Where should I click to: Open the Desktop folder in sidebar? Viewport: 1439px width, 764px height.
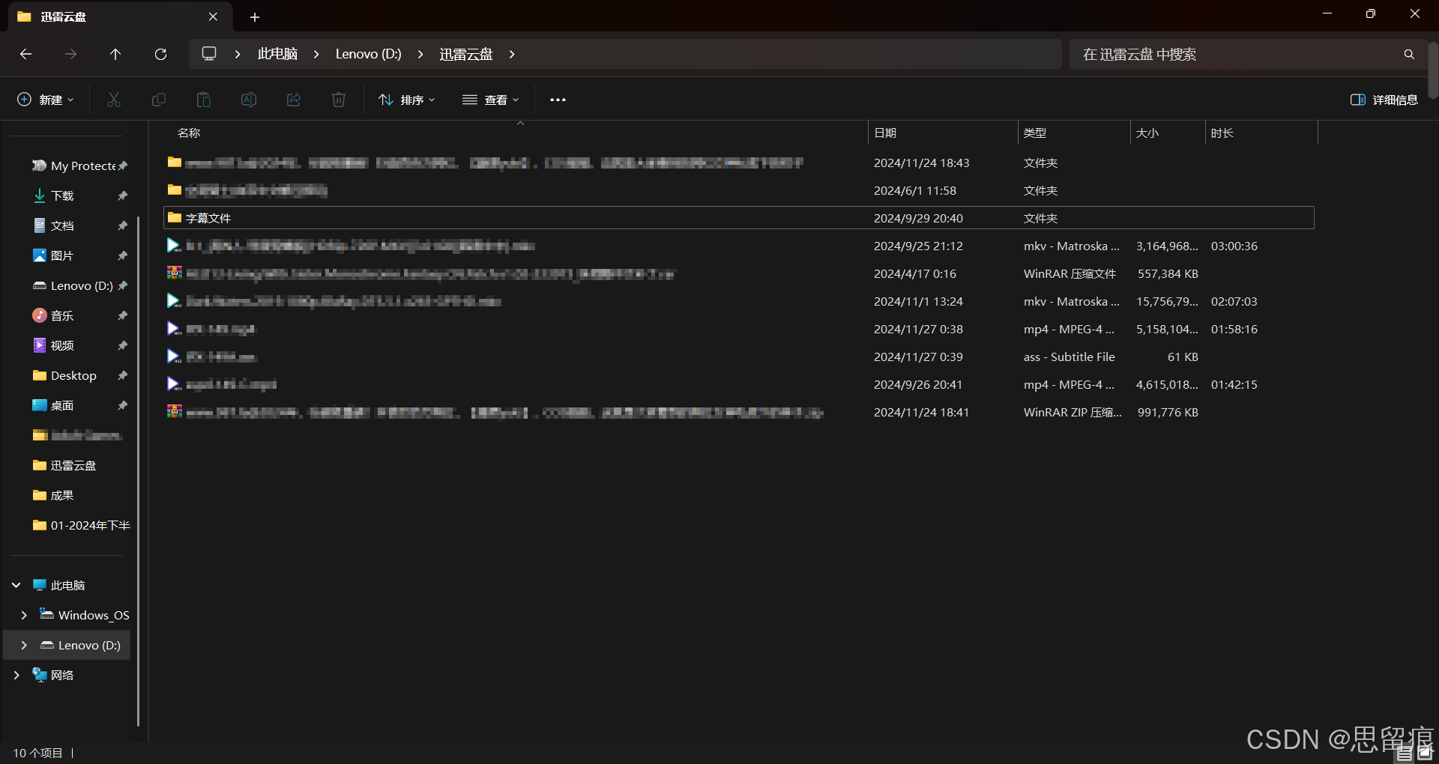73,375
